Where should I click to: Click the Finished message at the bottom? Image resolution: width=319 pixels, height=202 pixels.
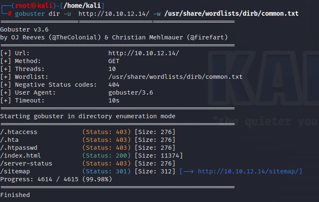15,195
